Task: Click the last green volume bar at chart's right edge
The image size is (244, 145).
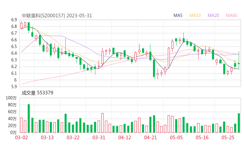Action: coord(239,123)
